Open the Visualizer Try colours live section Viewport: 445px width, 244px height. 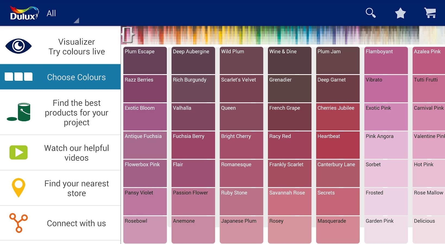click(x=77, y=46)
